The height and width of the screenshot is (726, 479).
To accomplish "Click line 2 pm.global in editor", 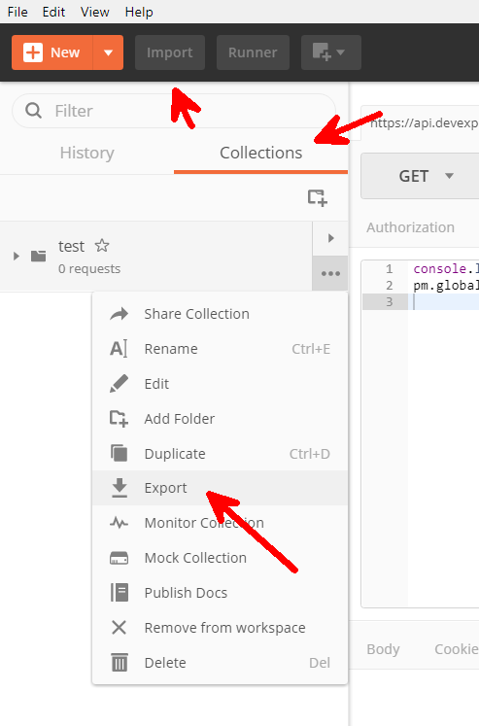I will coord(446,285).
